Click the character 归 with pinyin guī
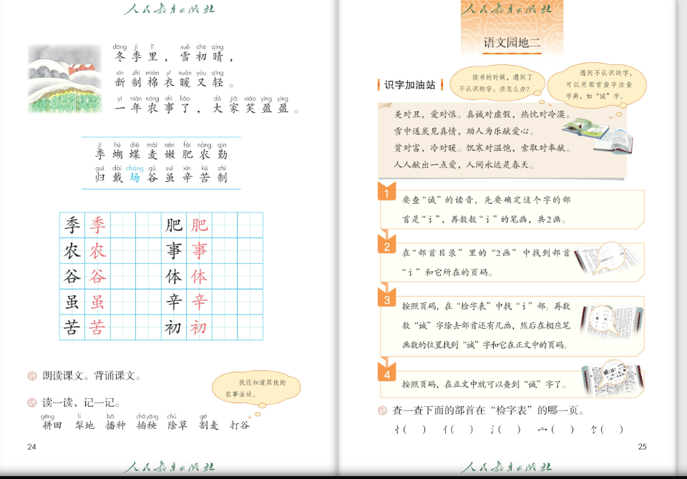The image size is (687, 479). 100,177
